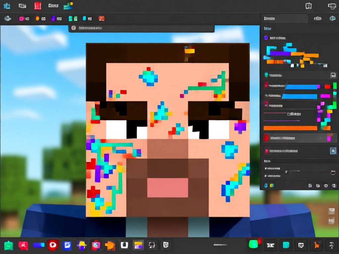Click the blue cube icon in top bar
The width and height of the screenshot is (339, 254).
(x=7, y=6)
